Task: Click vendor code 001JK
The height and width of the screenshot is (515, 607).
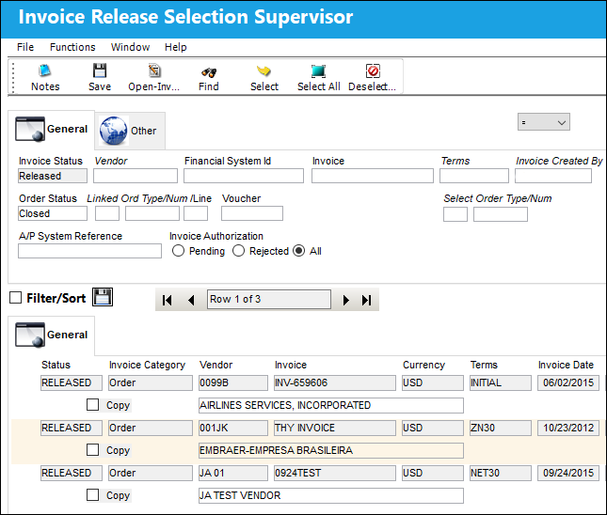Action: pos(233,428)
